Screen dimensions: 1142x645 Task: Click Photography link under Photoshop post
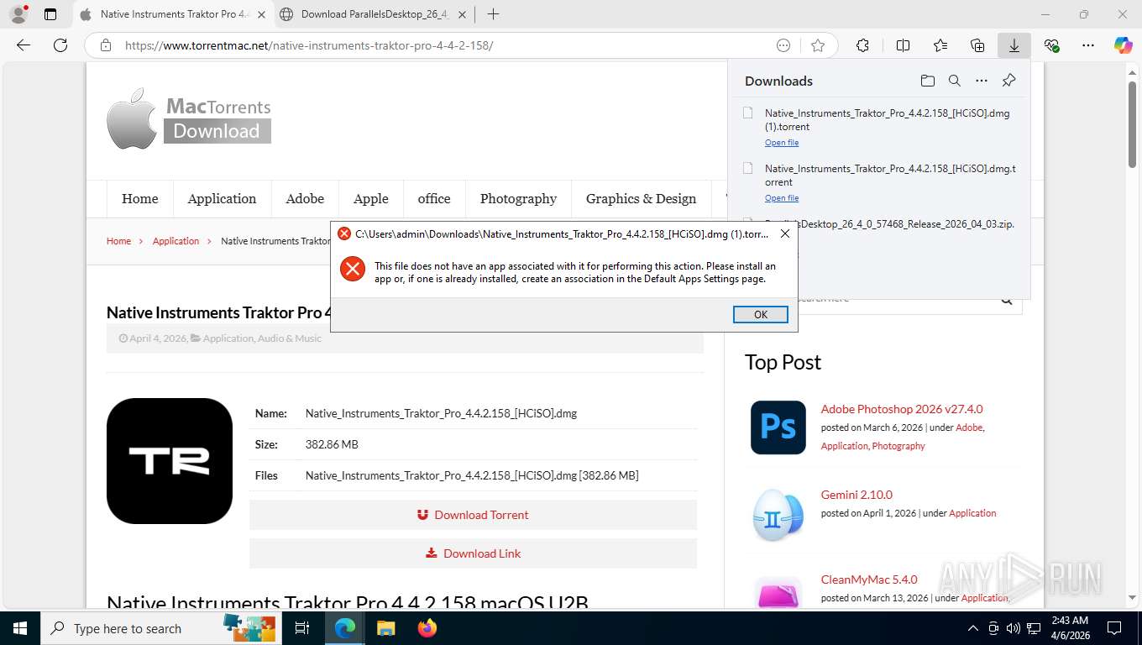click(x=898, y=446)
